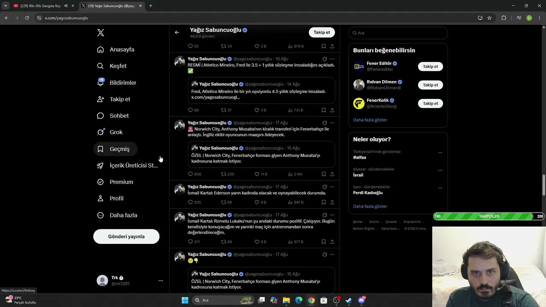Show more trends under Neler oluyor
546x307 pixels.
[x=370, y=206]
